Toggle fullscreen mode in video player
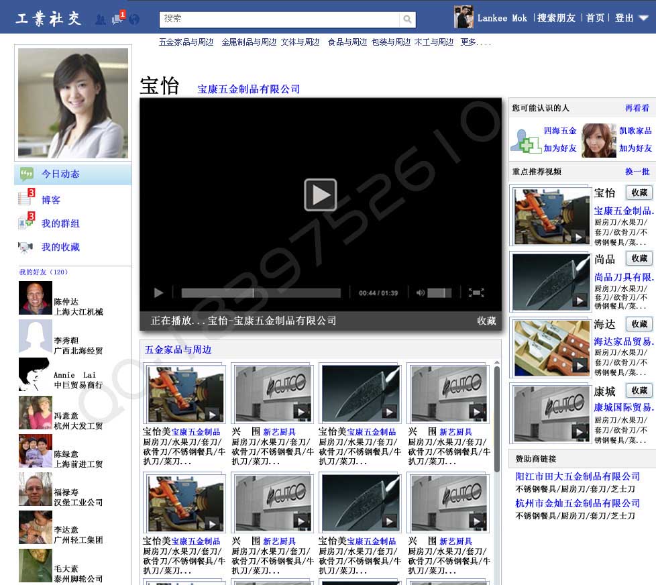The height and width of the screenshot is (585, 656). point(476,292)
